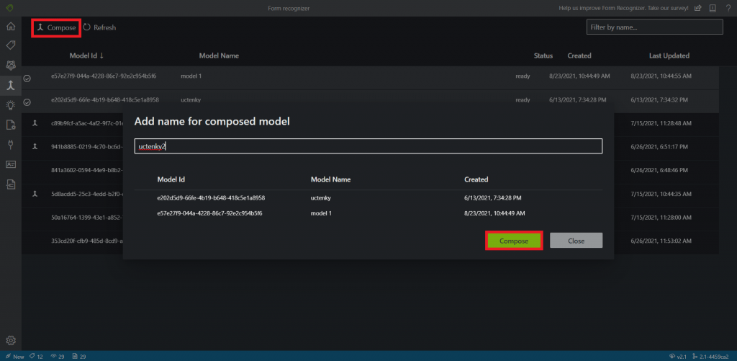The width and height of the screenshot is (737, 361).
Task: Open application settings gear icon
Action: 10,340
